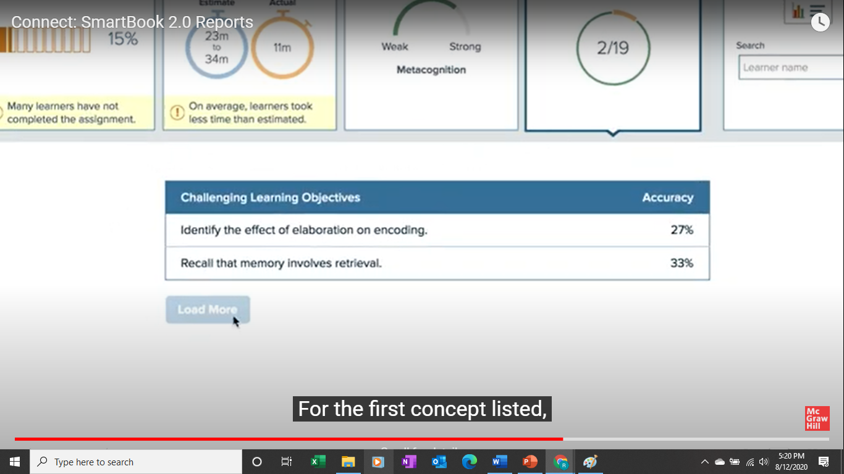This screenshot has height=474, width=844.
Task: Click the 'Many learners have not completed' note
Action: tap(71, 113)
